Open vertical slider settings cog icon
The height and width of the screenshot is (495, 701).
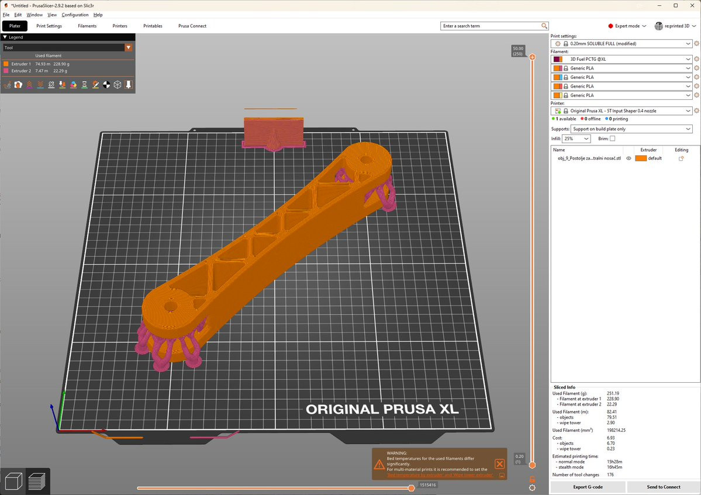coord(532,488)
